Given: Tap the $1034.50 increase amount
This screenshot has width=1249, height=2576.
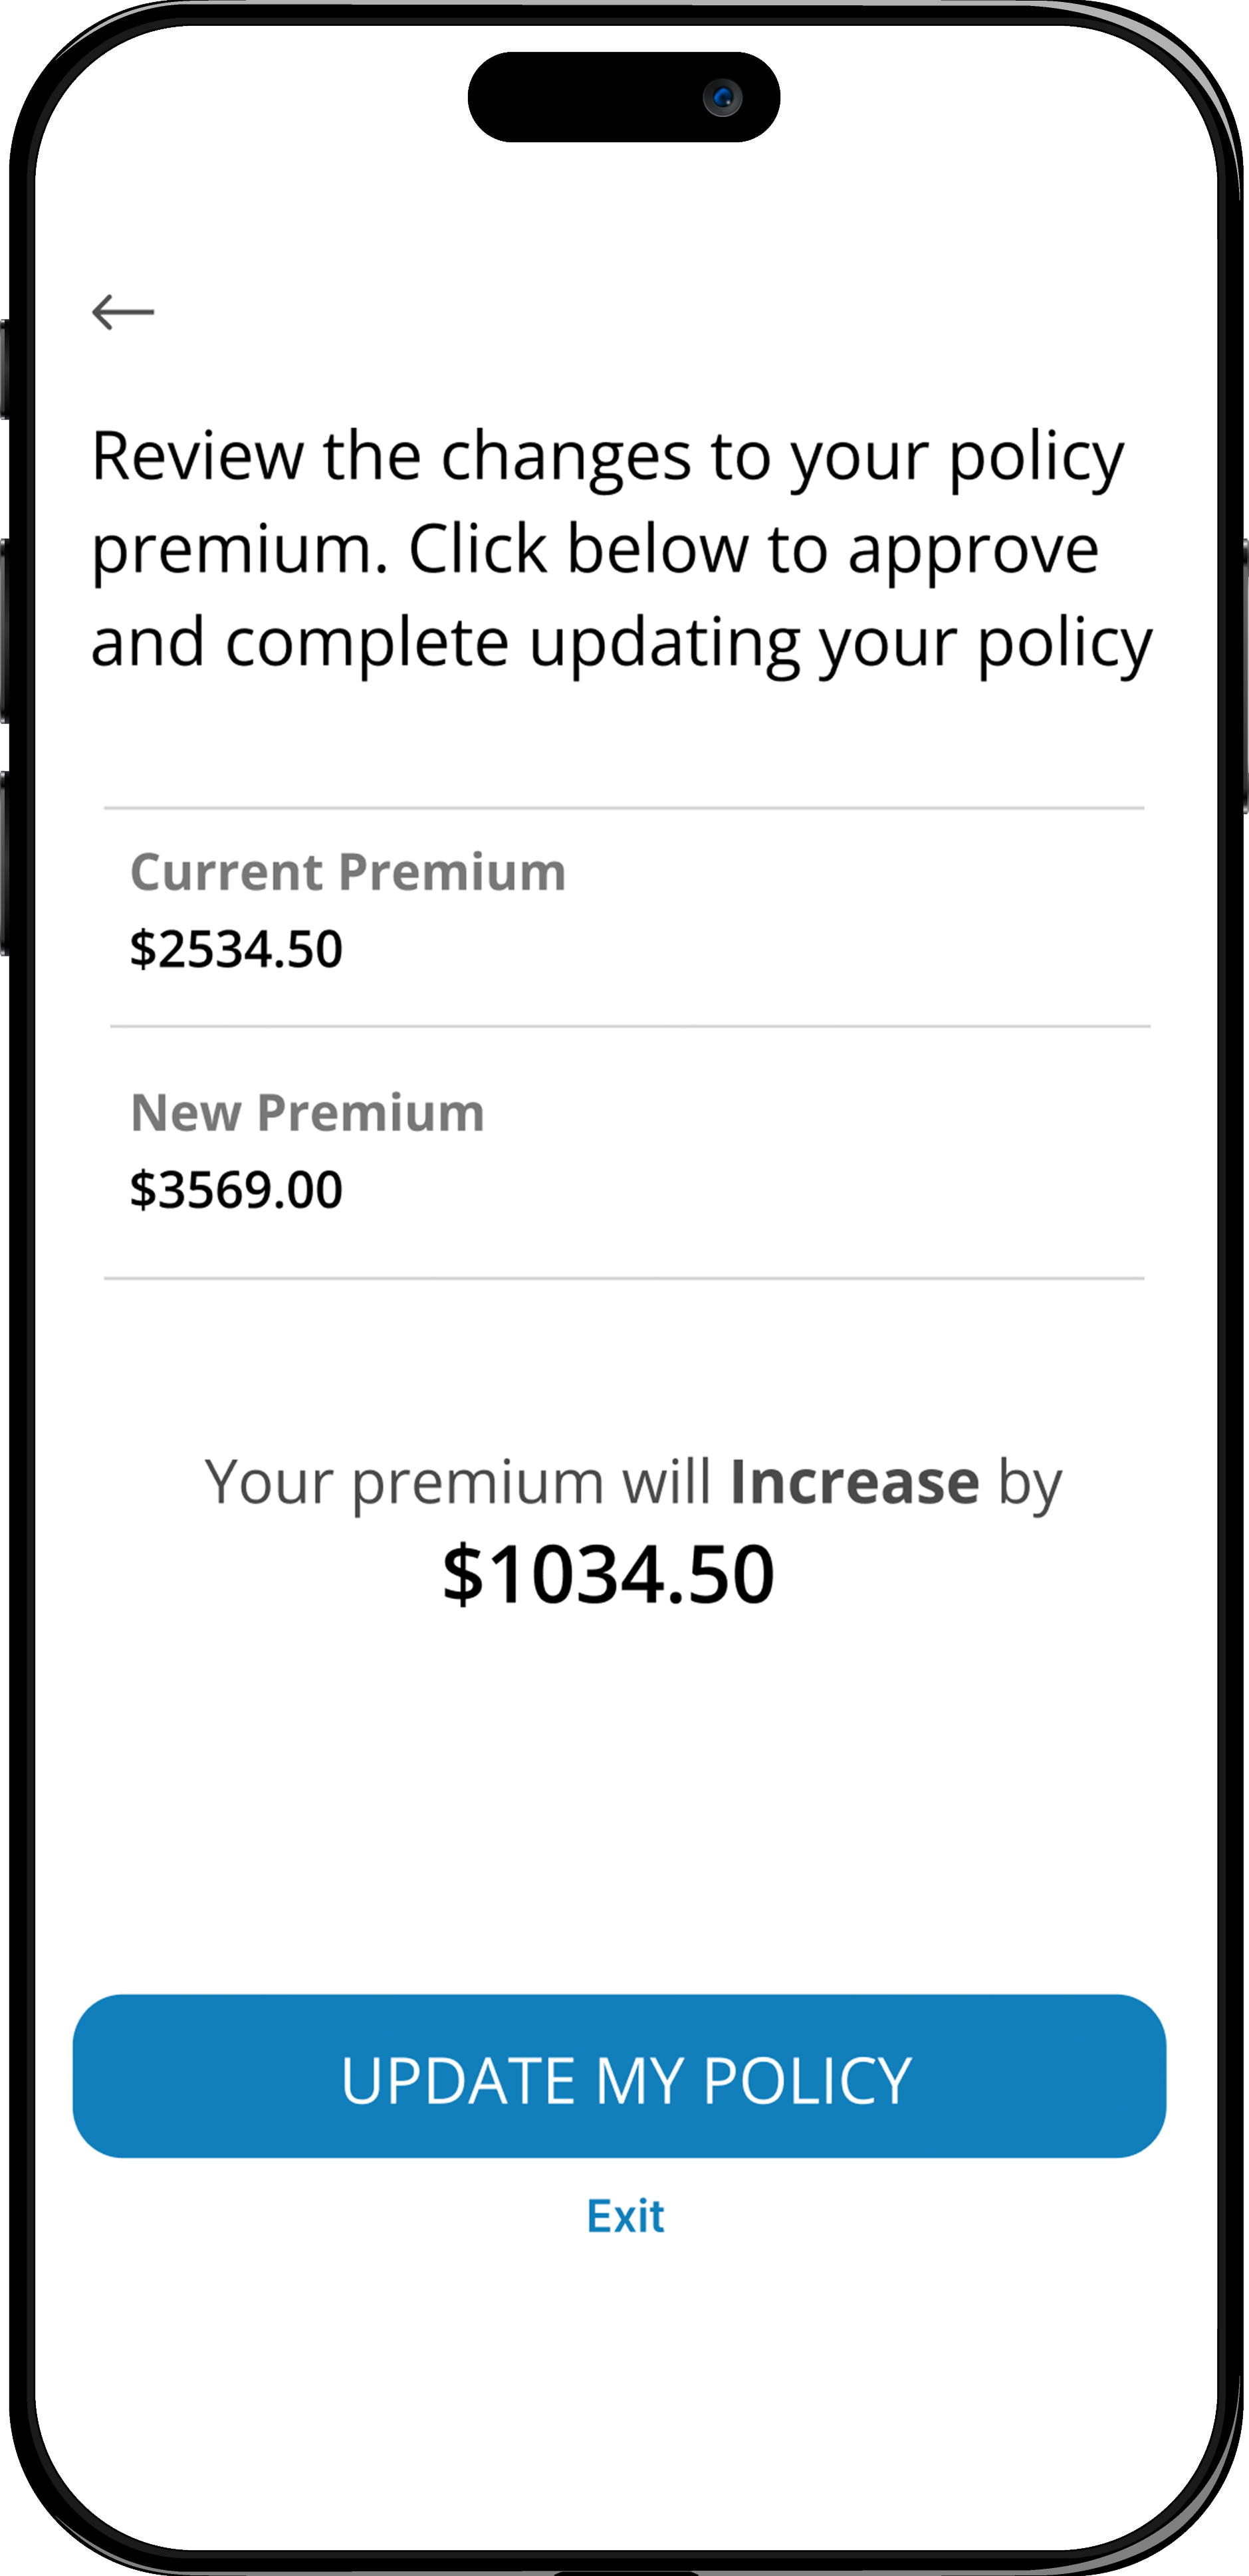Looking at the screenshot, I should pos(608,1574).
